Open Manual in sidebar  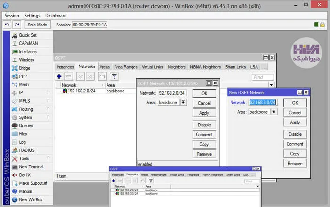point(32,191)
